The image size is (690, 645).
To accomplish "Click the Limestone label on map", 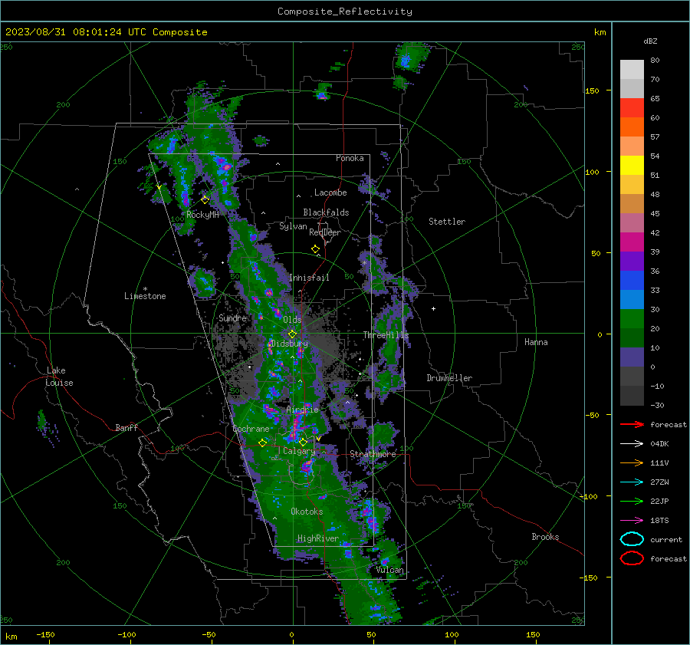I will [x=145, y=296].
